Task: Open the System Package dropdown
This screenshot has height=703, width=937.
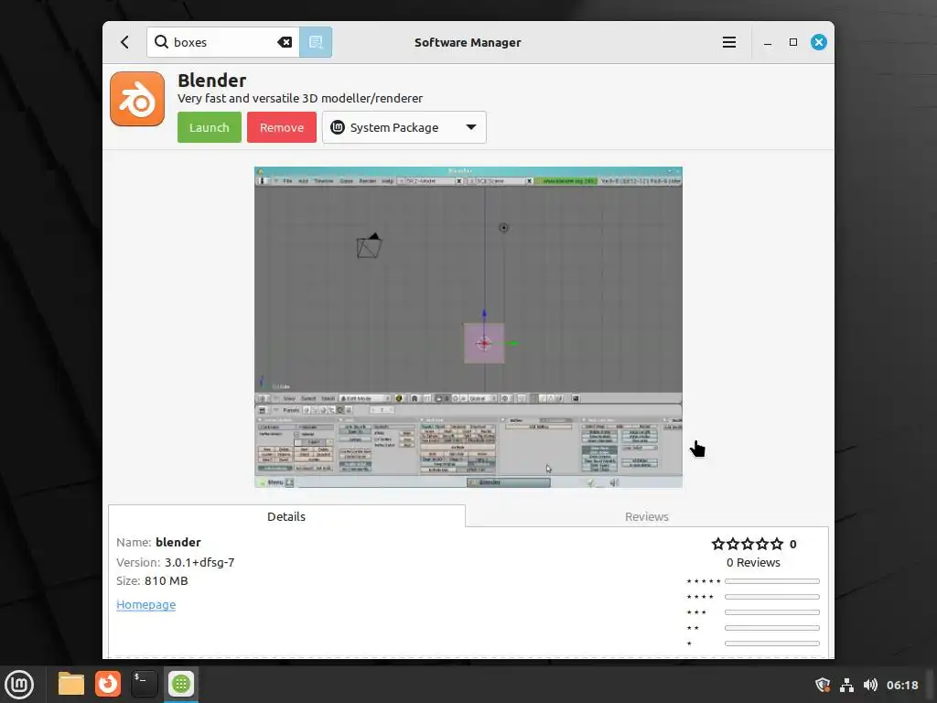Action: 404,127
